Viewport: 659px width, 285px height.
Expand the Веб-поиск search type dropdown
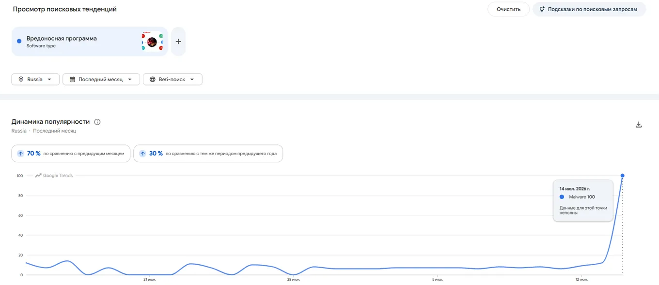[x=173, y=79]
